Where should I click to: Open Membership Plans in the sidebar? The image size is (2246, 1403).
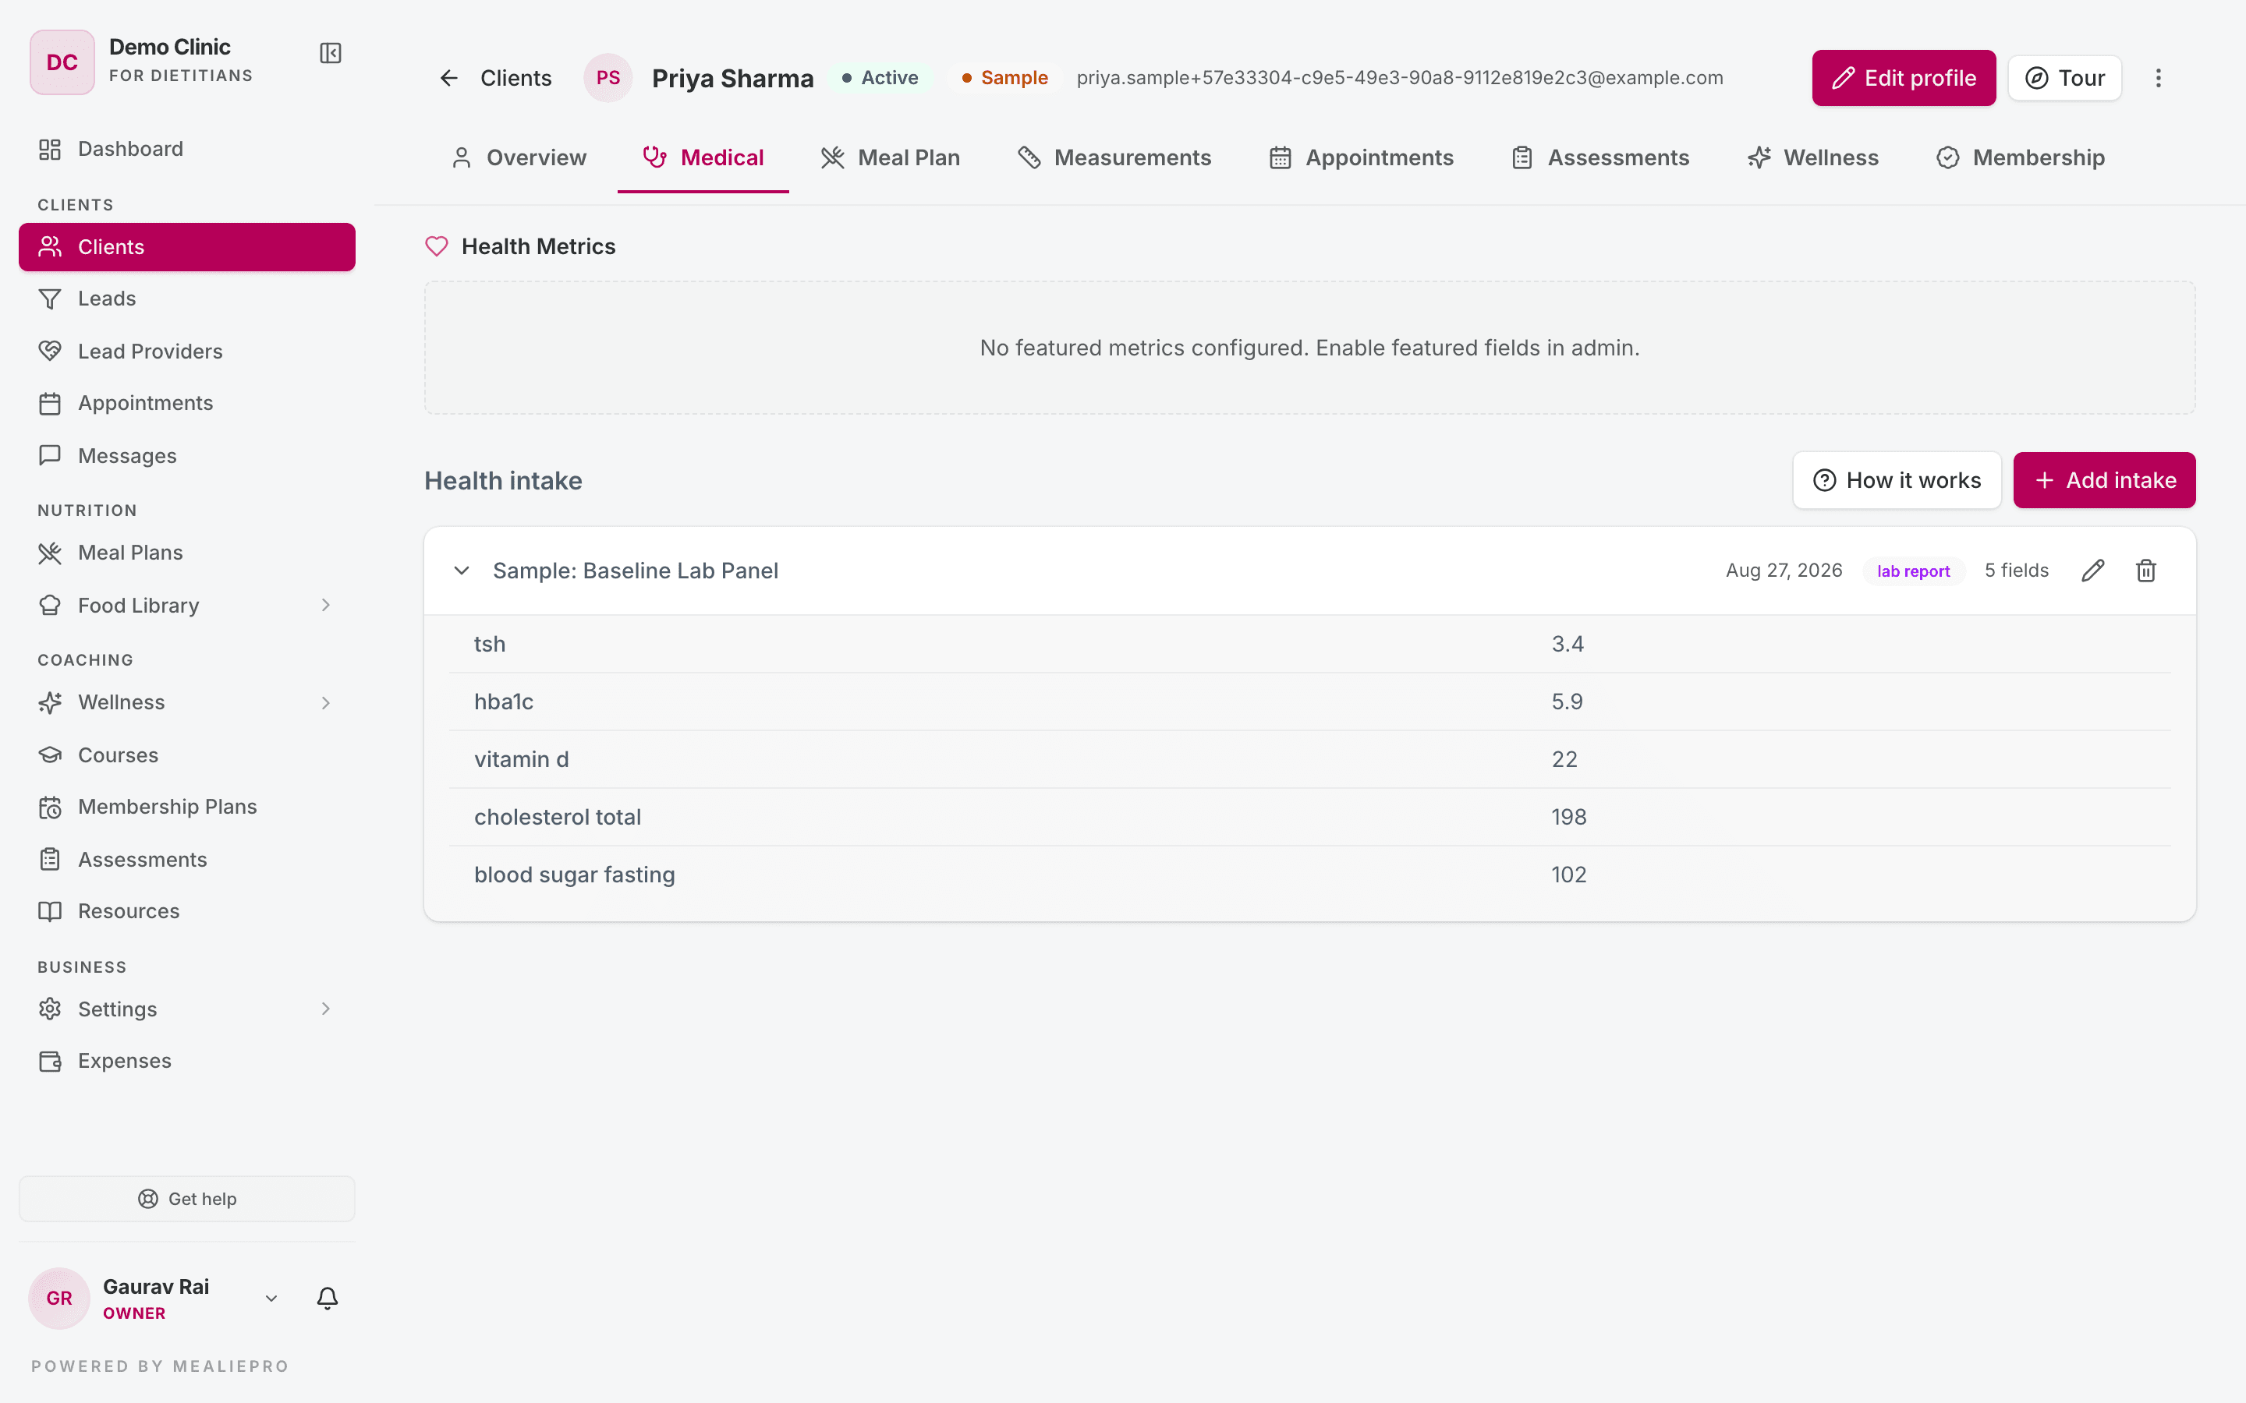click(x=186, y=807)
